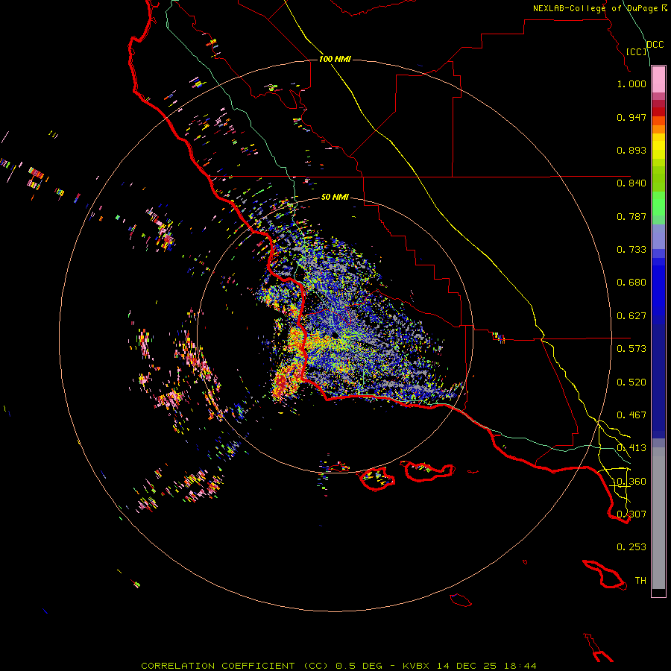Click the 0.893 scale value
This screenshot has height=671, width=671.
[631, 150]
